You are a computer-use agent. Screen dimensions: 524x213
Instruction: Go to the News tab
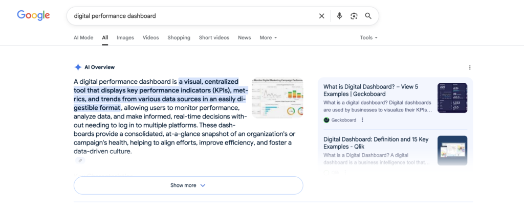click(x=244, y=38)
